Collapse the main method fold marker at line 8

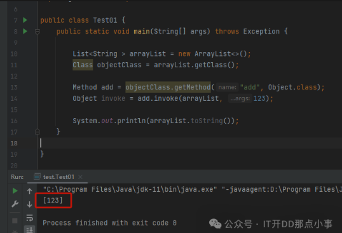[x=38, y=32]
